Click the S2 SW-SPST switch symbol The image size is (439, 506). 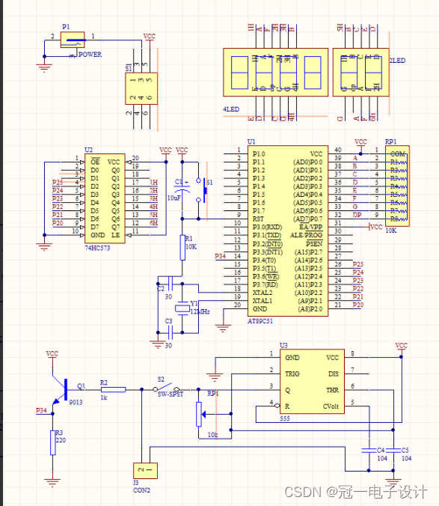click(166, 387)
